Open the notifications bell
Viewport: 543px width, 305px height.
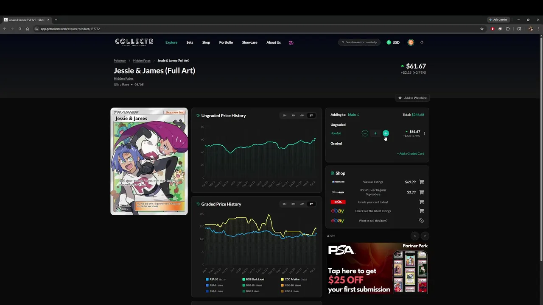422,42
